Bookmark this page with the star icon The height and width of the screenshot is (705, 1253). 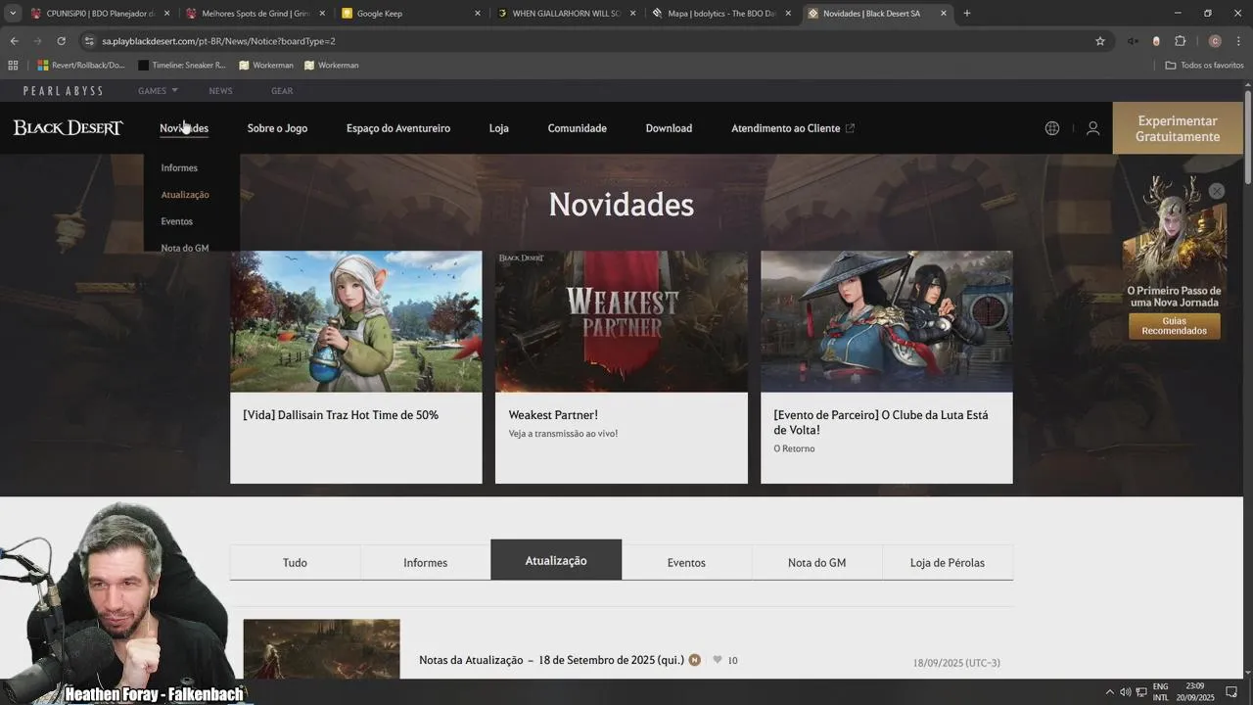point(1100,41)
